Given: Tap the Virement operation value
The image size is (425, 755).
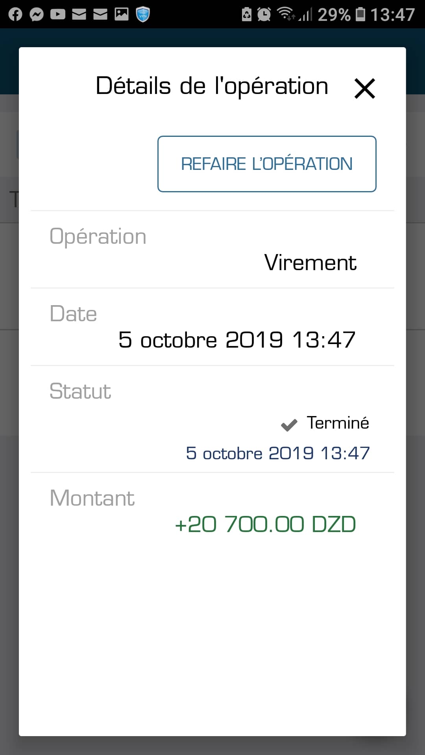Looking at the screenshot, I should click(x=310, y=263).
